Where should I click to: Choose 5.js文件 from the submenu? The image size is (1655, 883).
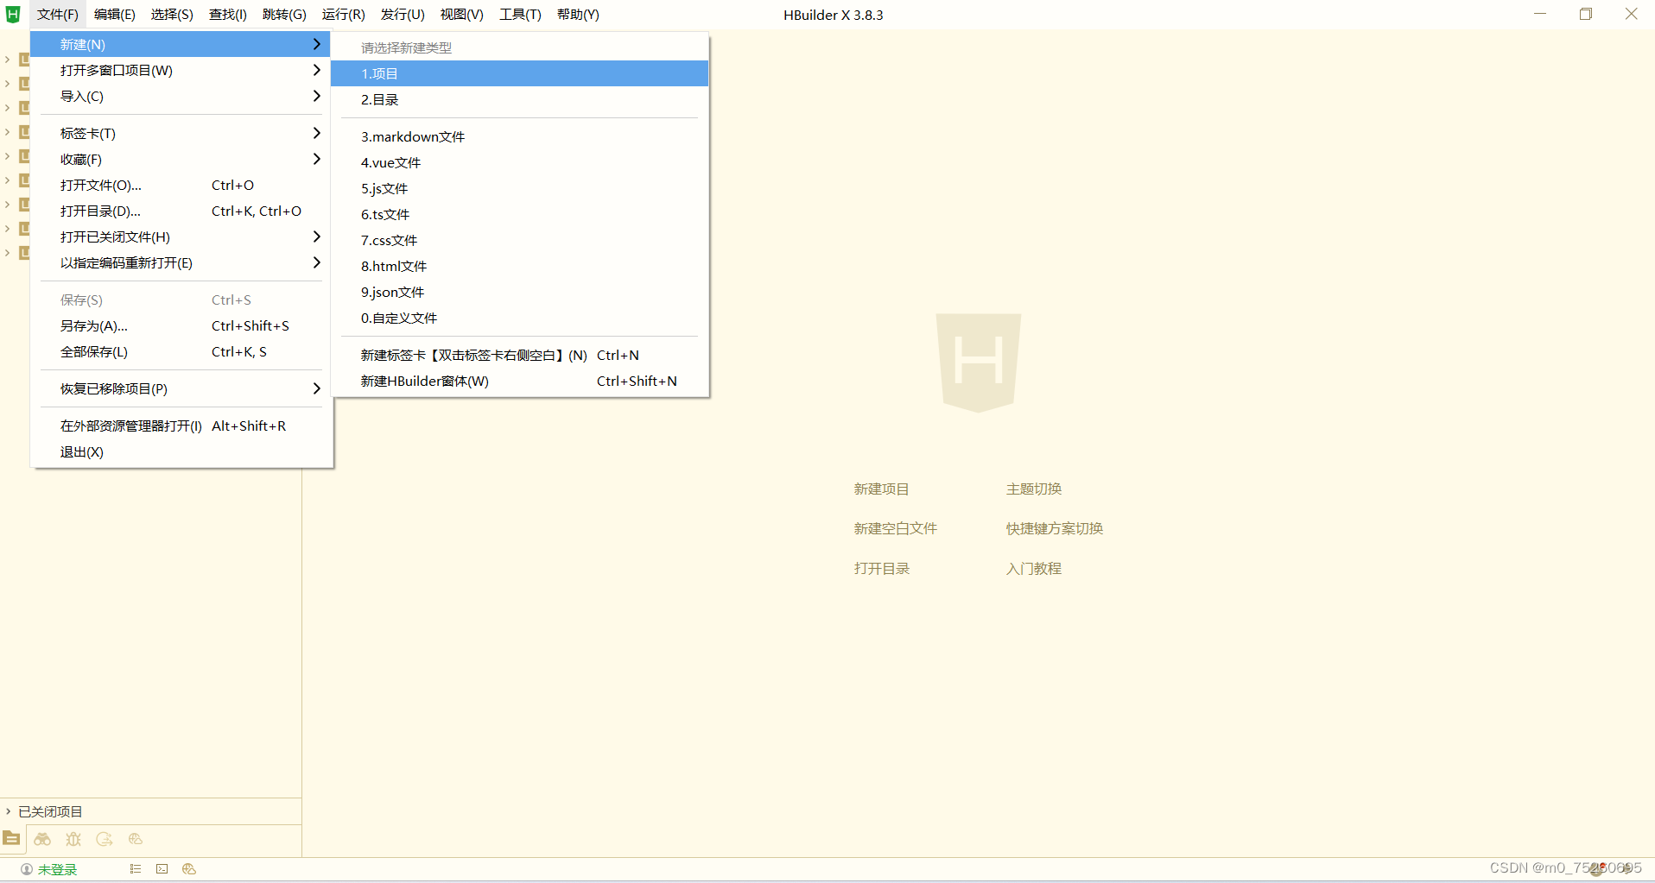click(519, 188)
